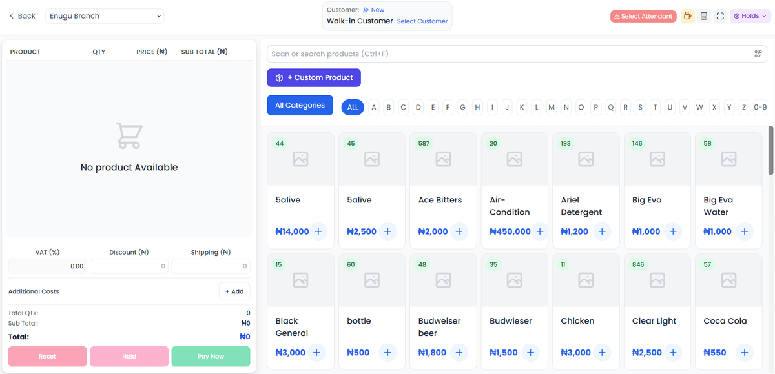
Task: Add Coca Cola using plus icon
Action: point(744,353)
